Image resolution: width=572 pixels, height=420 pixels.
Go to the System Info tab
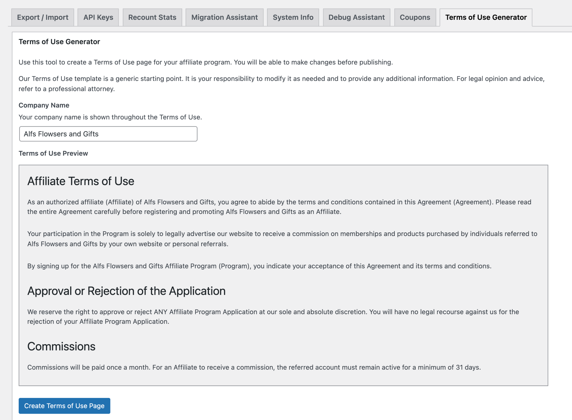[293, 17]
